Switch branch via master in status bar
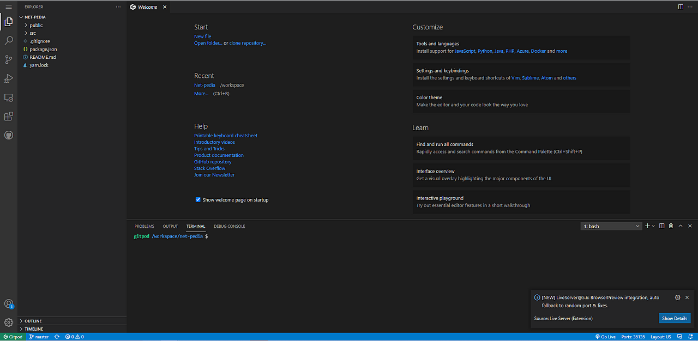 click(x=39, y=337)
